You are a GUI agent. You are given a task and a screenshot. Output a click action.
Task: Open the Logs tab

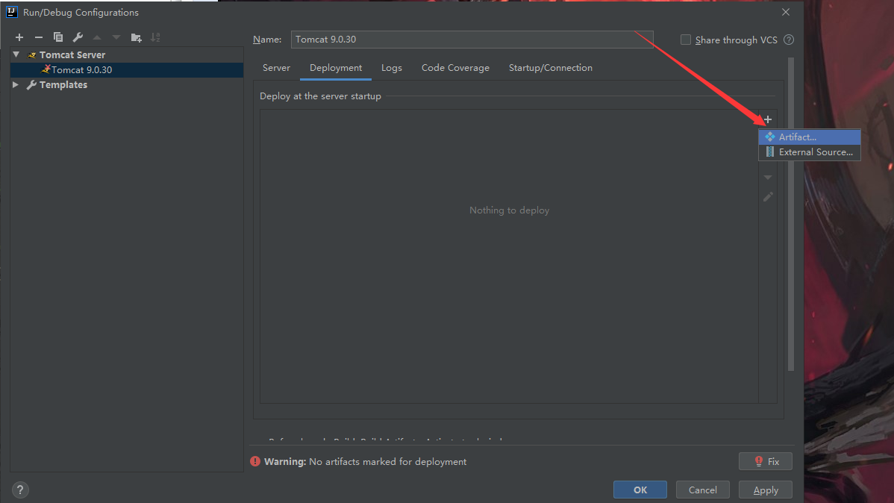point(392,67)
